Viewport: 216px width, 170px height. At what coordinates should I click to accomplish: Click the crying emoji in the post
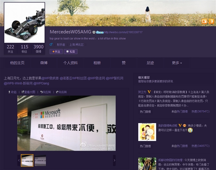click(x=190, y=130)
